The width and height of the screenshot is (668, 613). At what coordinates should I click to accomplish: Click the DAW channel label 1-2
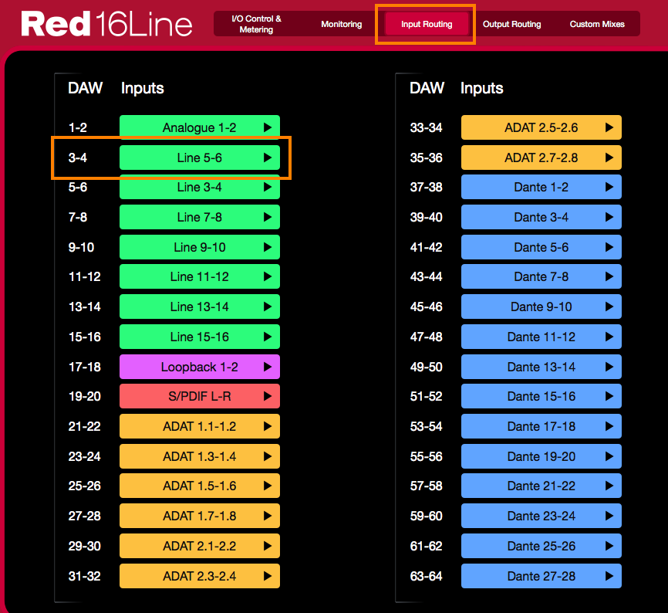[x=78, y=127]
